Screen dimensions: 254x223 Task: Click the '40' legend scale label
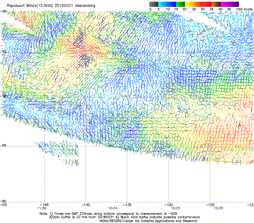coord(220,9)
